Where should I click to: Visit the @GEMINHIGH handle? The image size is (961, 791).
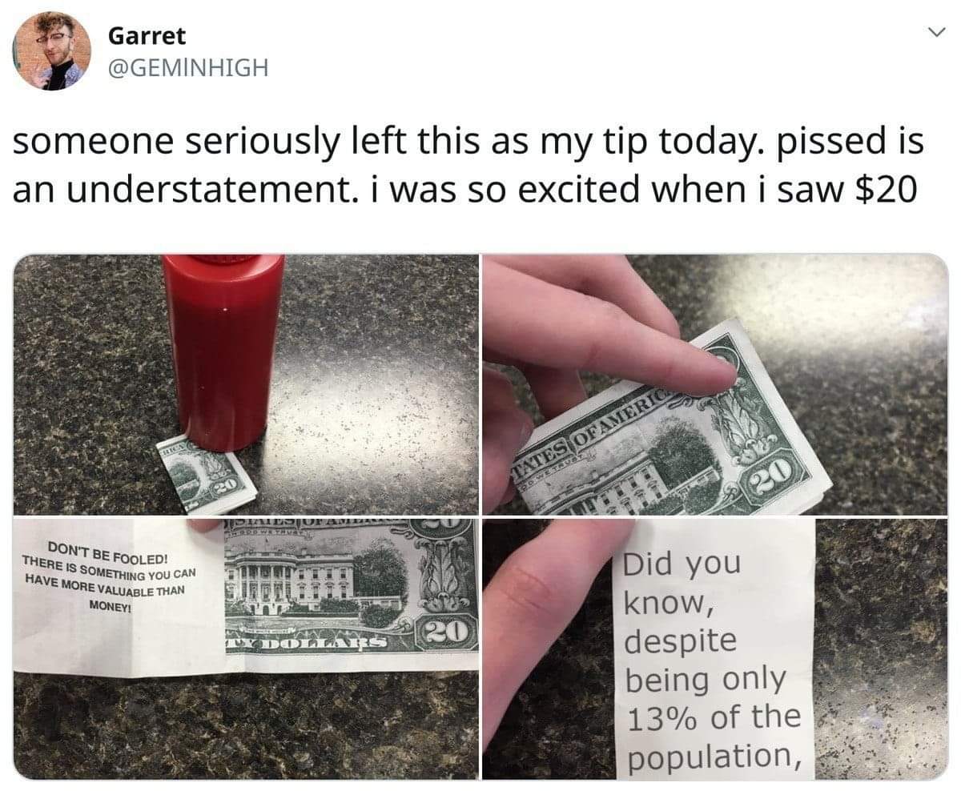tap(187, 69)
